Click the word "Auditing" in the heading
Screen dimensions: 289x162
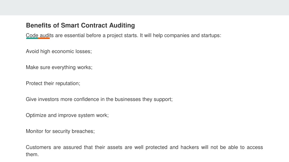(x=122, y=25)
